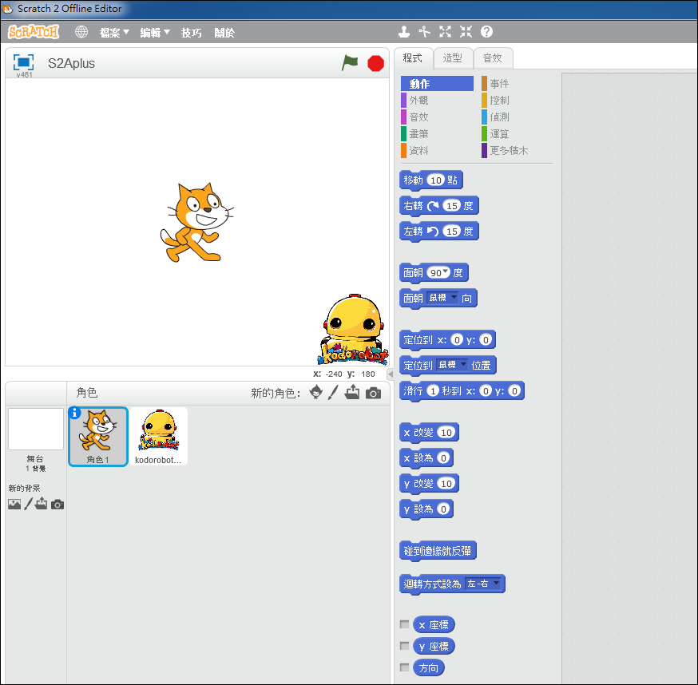Image resolution: width=698 pixels, height=685 pixels.
Task: Stop project with red stop sign
Action: point(375,63)
